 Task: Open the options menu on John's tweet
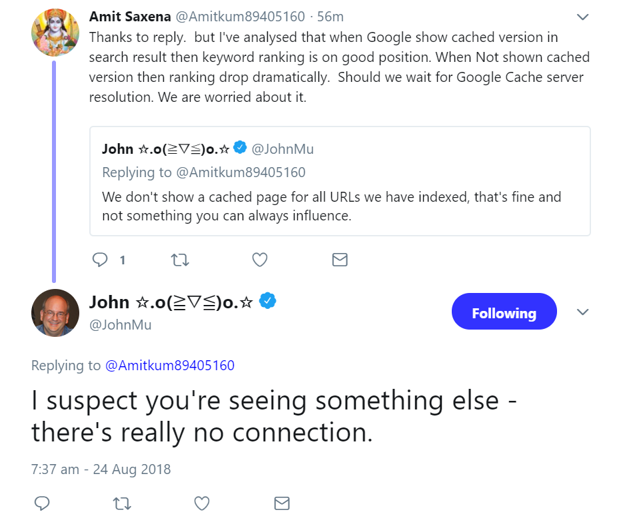582,310
